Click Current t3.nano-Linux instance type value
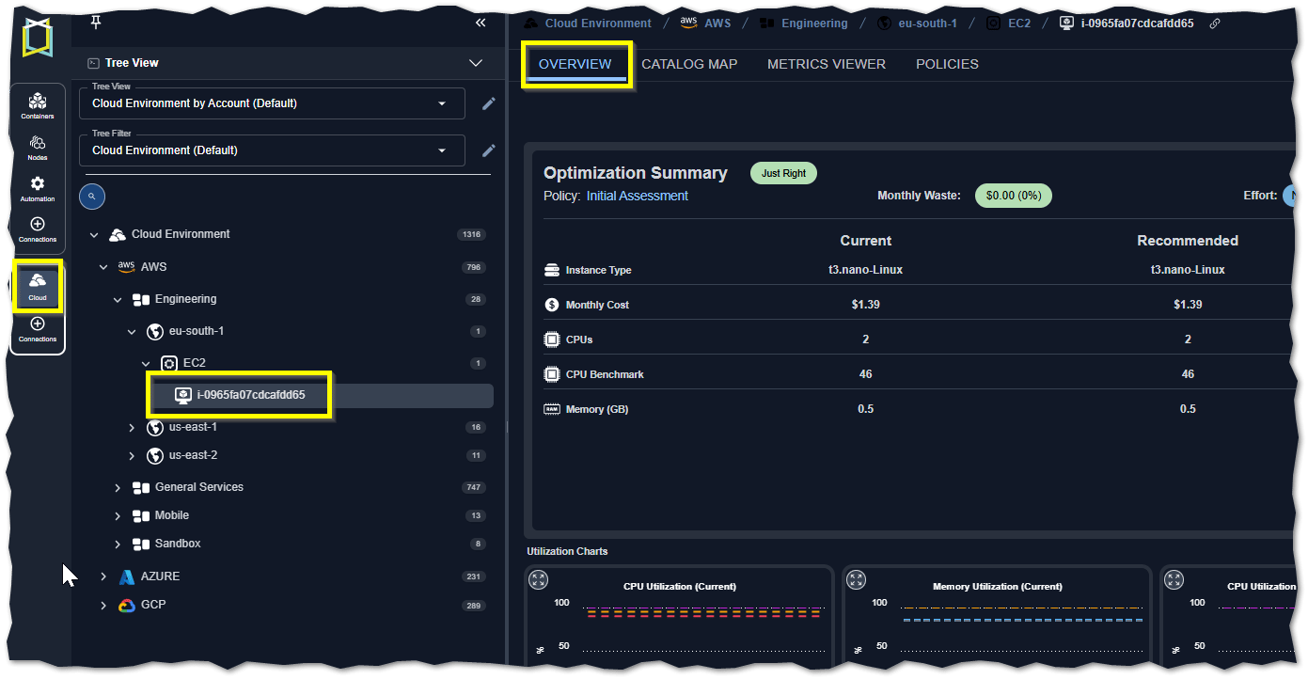Image resolution: width=1308 pixels, height=679 pixels. (x=865, y=270)
